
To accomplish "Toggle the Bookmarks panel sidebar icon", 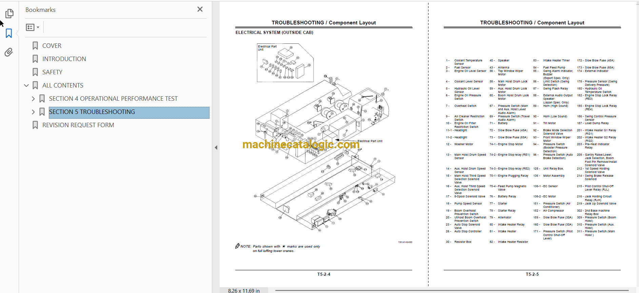I will point(9,33).
